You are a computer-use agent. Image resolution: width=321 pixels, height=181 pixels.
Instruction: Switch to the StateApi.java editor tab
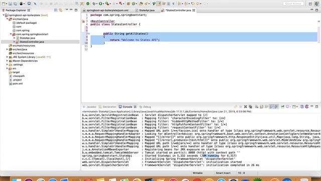click(145, 10)
